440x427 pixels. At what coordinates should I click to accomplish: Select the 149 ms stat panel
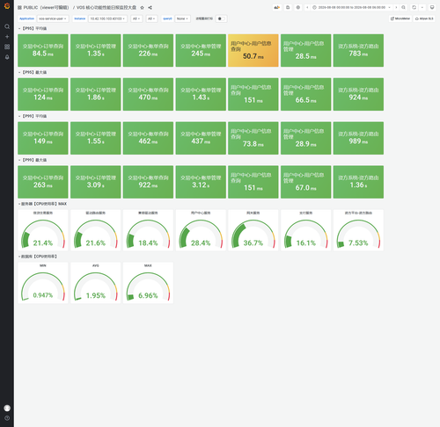[43, 138]
